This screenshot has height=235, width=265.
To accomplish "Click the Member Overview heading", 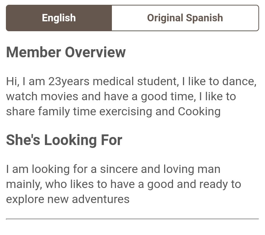I will [66, 52].
